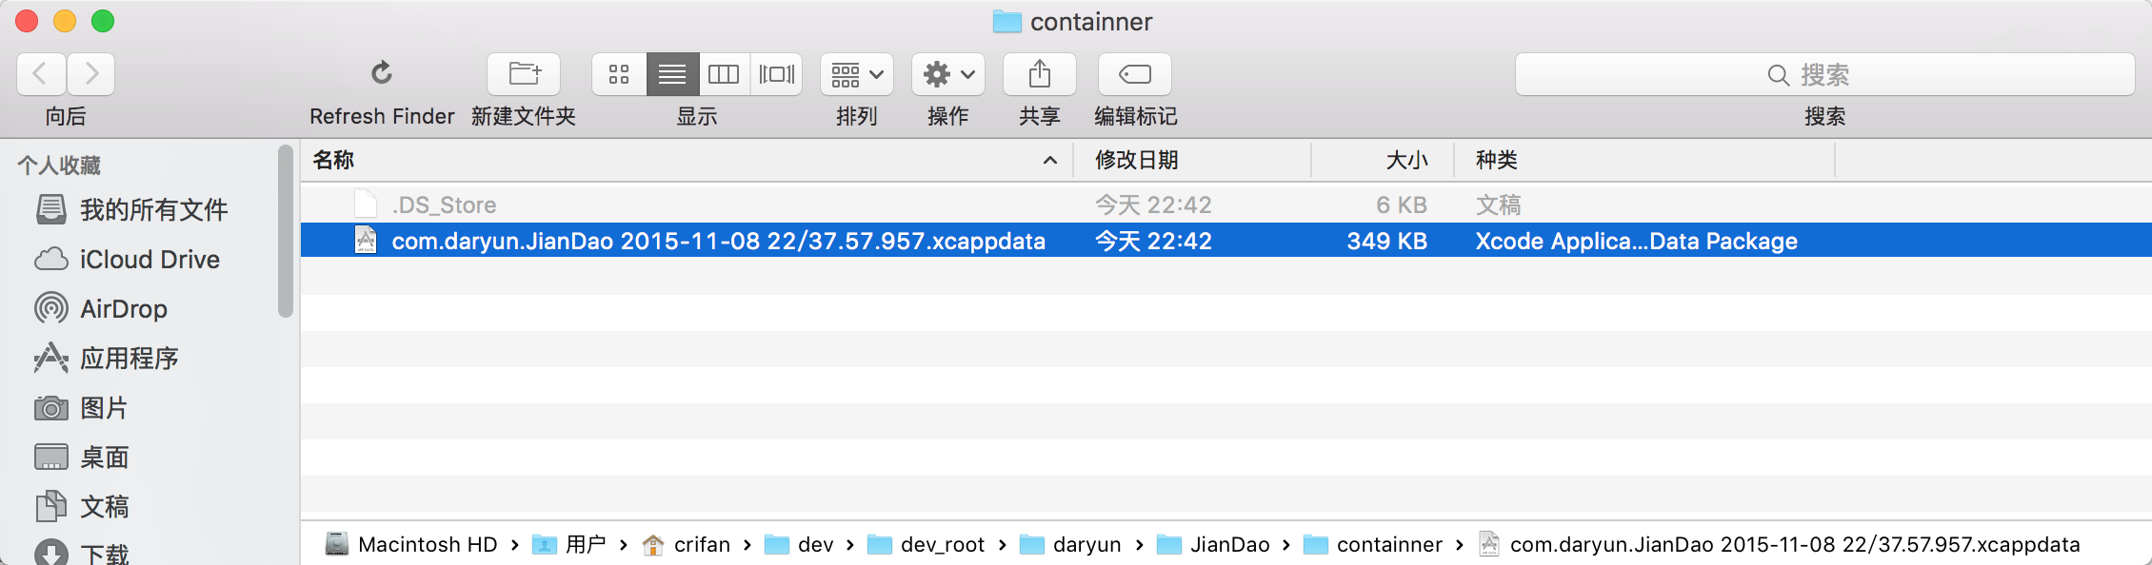Open iCloud Drive from sidebar

tap(149, 260)
